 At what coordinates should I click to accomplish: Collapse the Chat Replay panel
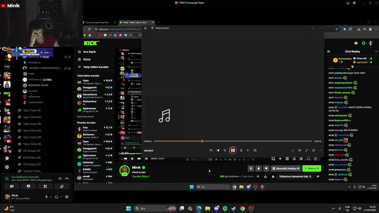coord(328,51)
